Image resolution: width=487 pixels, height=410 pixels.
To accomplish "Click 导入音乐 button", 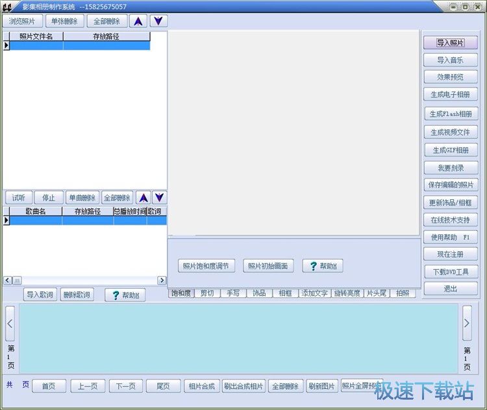I will coord(451,60).
